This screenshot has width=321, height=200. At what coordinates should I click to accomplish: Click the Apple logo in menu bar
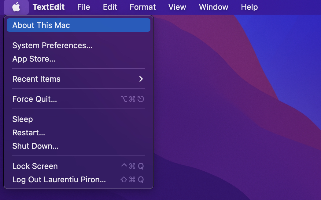(16, 7)
